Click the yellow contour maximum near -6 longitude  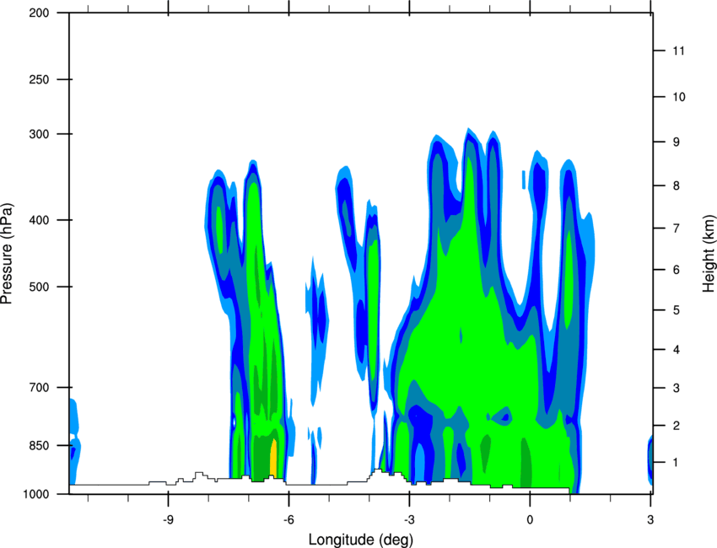pos(273,458)
